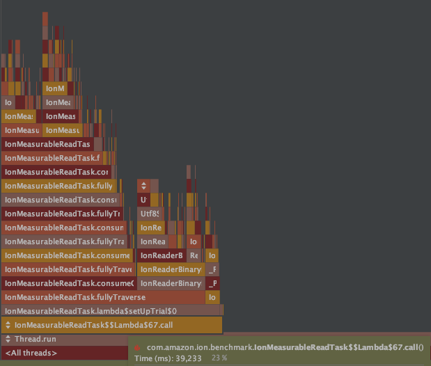Select the yellow IonMeast frame

[63, 130]
